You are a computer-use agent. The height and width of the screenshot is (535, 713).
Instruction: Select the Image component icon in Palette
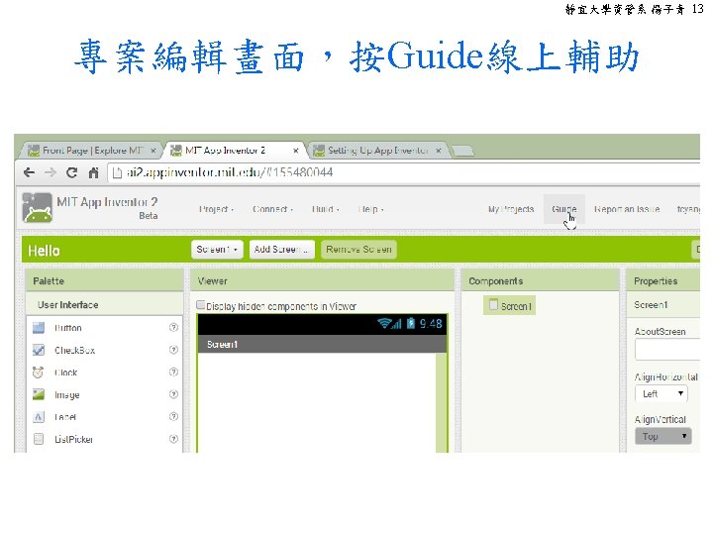(39, 394)
